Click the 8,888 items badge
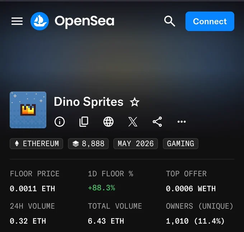The width and height of the screenshot is (244, 232). click(88, 144)
